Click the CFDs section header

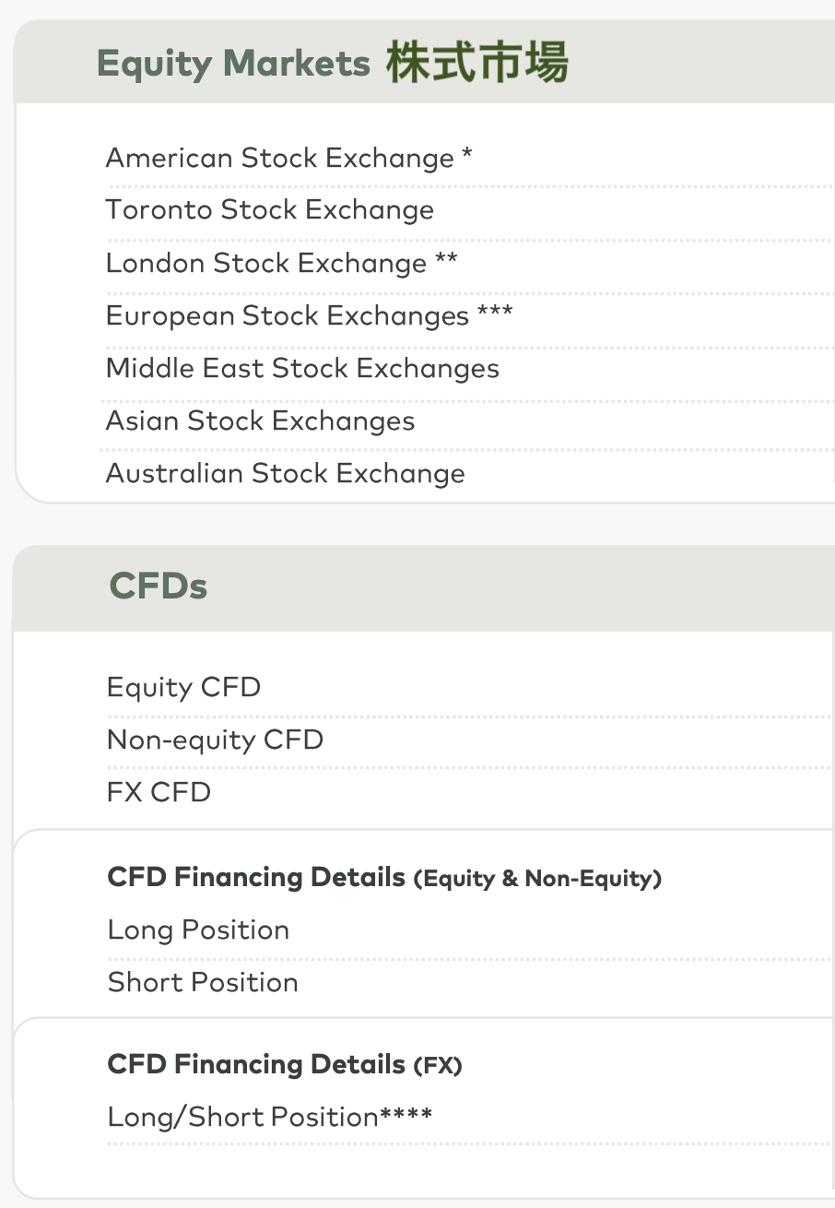[x=159, y=586]
